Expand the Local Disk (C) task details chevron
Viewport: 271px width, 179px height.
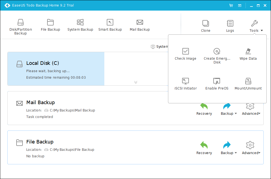[x=136, y=82]
